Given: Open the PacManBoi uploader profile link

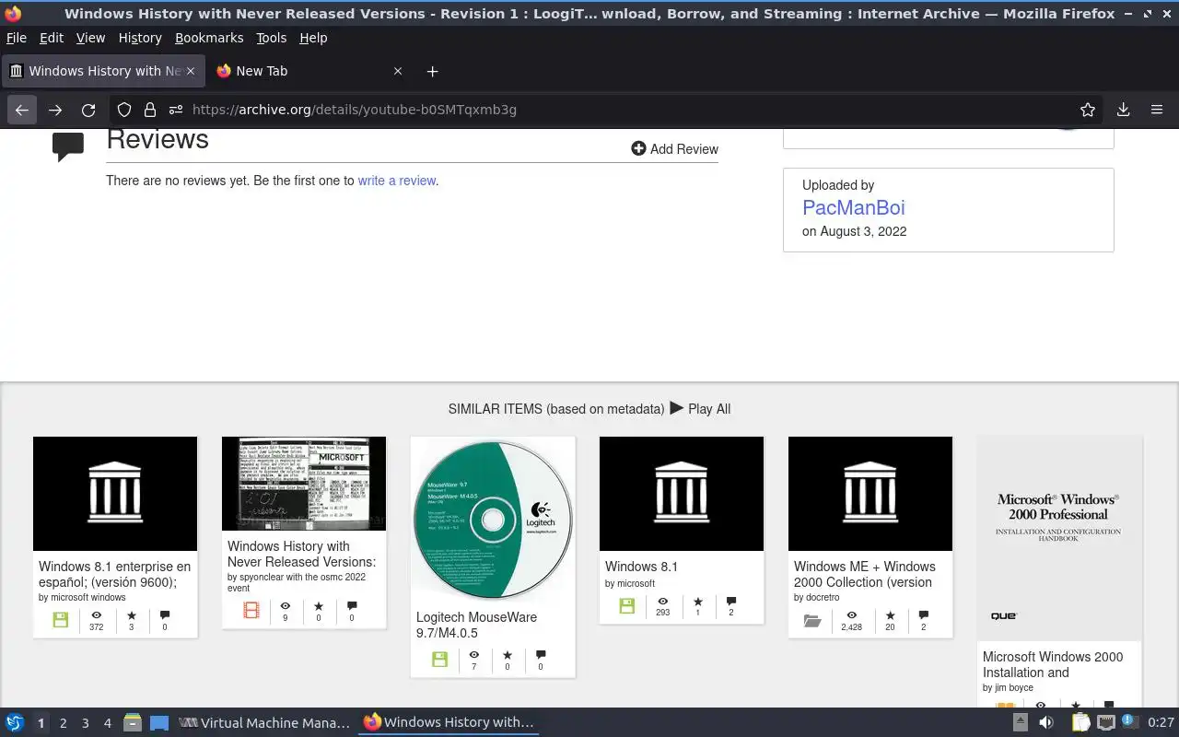Looking at the screenshot, I should click(x=854, y=207).
